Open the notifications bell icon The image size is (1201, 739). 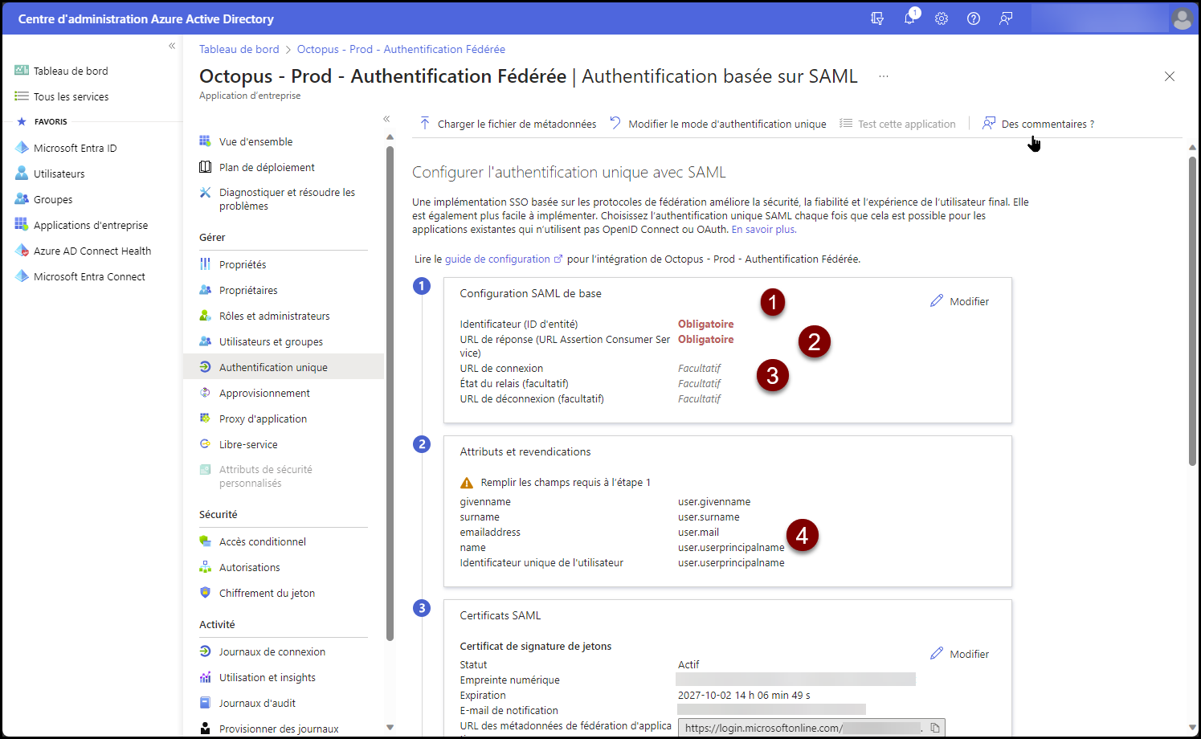coord(909,18)
